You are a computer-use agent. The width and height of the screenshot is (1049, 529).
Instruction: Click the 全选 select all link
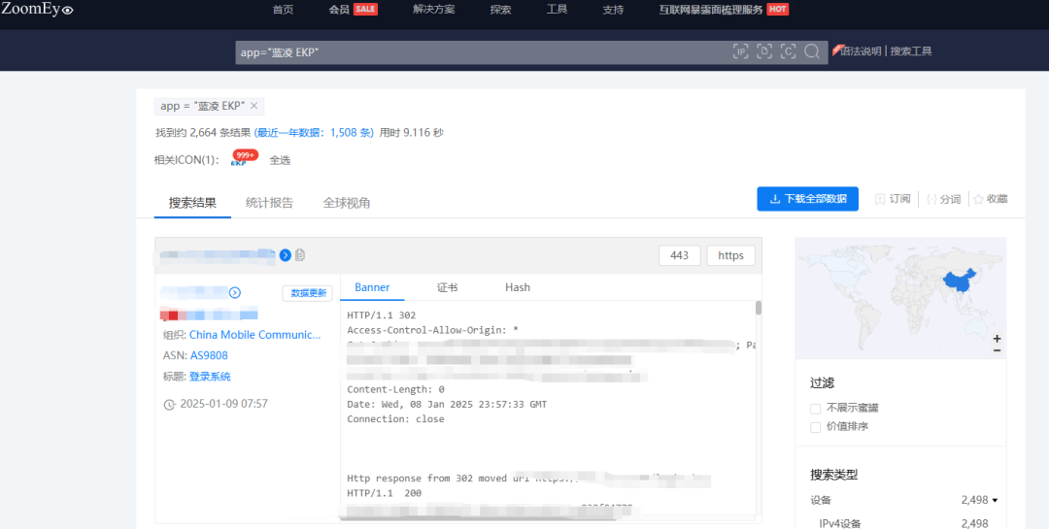coord(280,160)
